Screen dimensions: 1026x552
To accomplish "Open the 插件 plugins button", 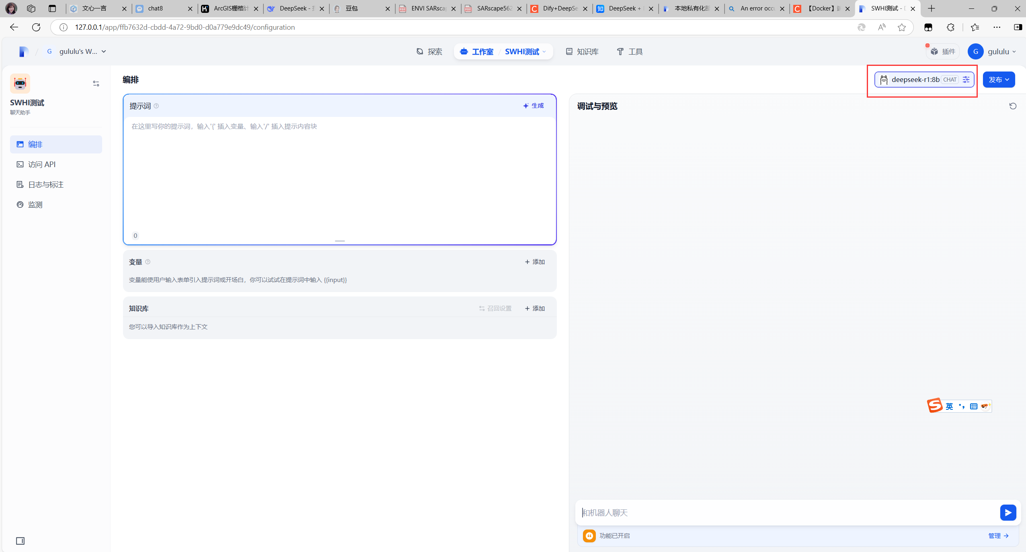I will tap(943, 51).
